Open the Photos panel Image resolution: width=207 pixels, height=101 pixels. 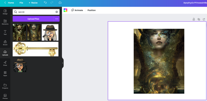[5, 96]
